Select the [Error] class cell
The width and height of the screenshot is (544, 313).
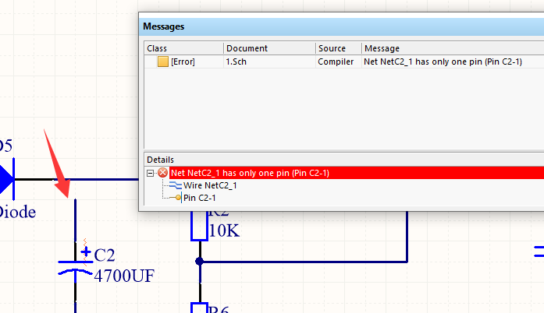coord(183,62)
